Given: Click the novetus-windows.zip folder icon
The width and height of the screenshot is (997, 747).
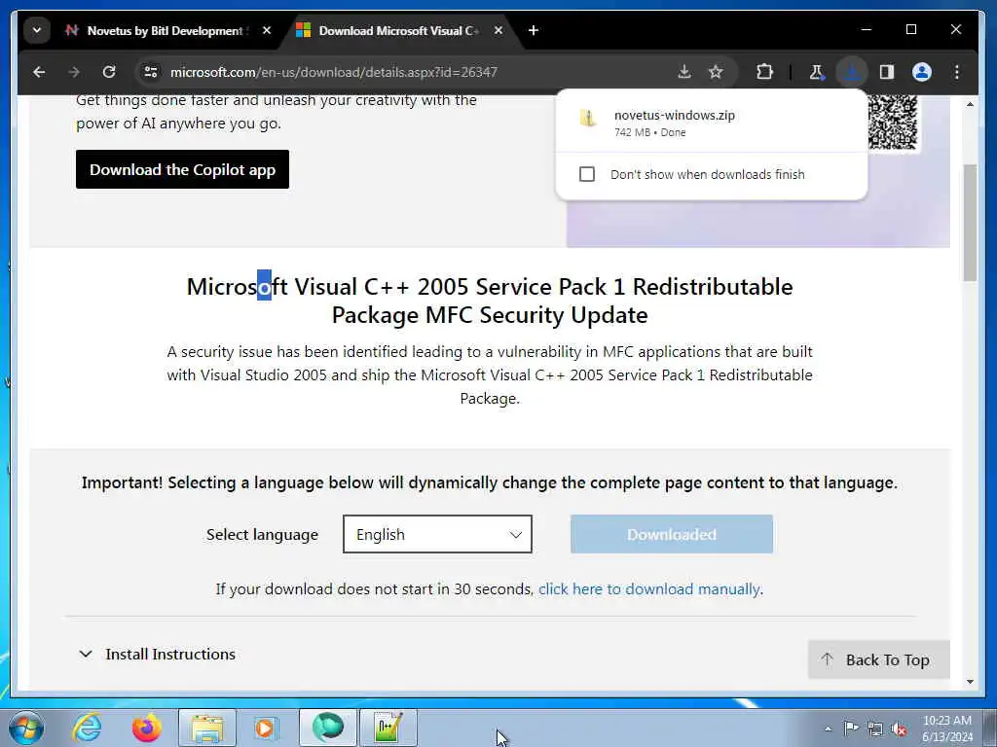Looking at the screenshot, I should (x=588, y=118).
